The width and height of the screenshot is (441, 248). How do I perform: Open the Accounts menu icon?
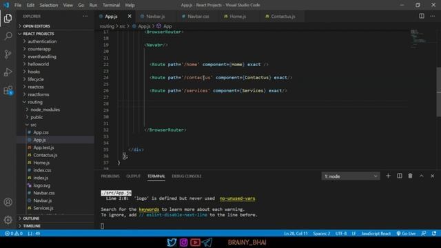[x=8, y=202]
